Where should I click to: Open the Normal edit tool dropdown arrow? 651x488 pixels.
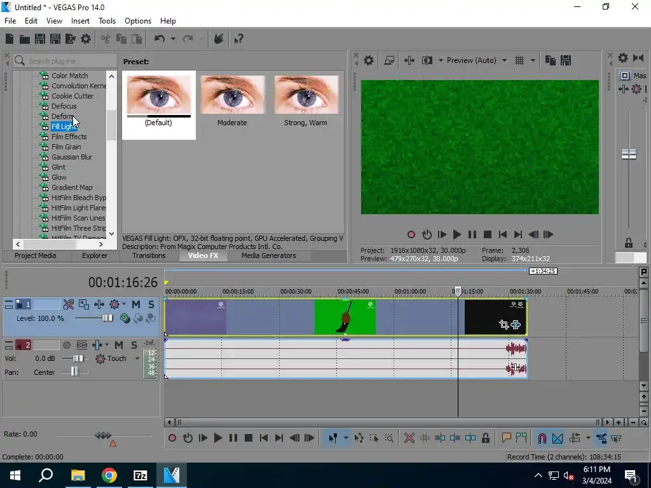[346, 438]
